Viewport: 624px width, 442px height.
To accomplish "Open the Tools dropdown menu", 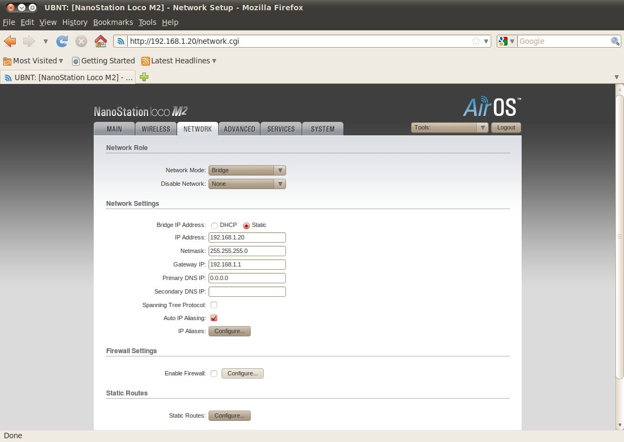I will click(x=450, y=128).
